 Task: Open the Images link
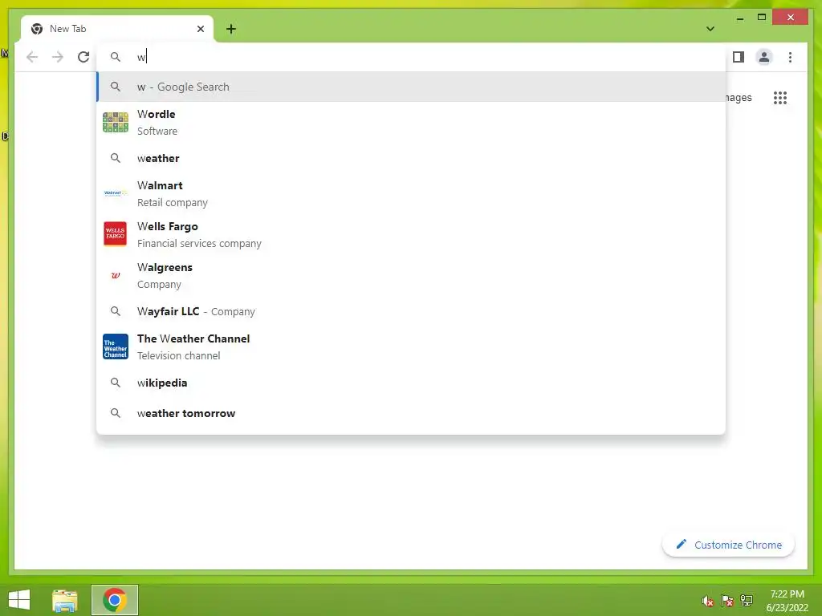click(739, 97)
